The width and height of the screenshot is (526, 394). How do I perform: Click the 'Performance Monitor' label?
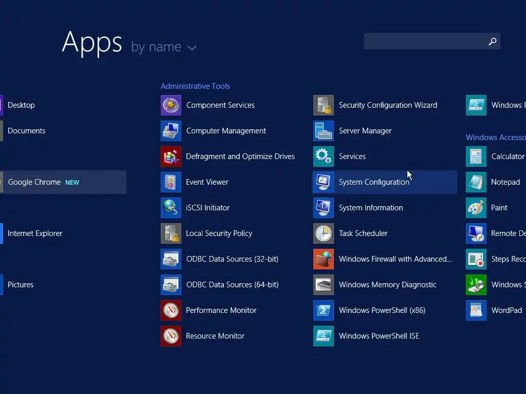pyautogui.click(x=221, y=310)
